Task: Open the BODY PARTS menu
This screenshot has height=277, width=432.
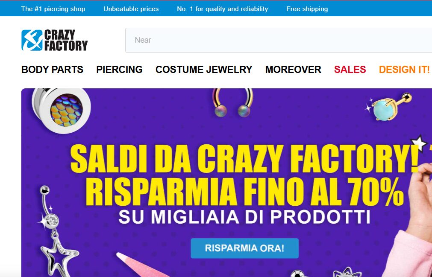Action: [x=53, y=70]
